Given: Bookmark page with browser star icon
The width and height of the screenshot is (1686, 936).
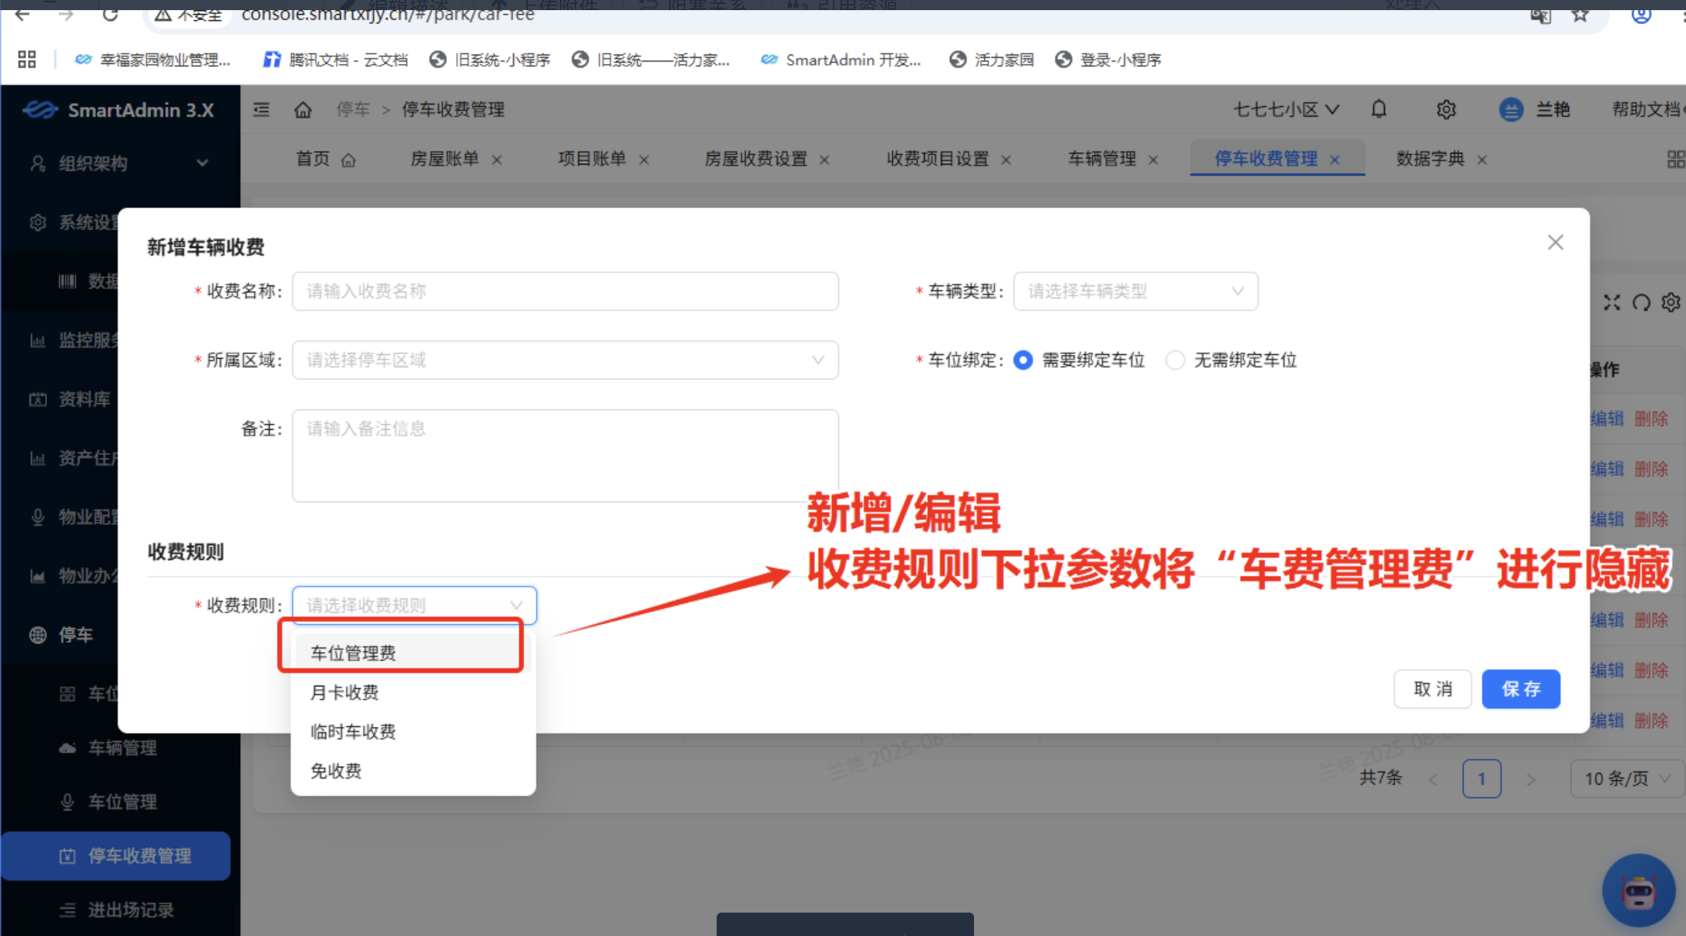Looking at the screenshot, I should [x=1580, y=15].
